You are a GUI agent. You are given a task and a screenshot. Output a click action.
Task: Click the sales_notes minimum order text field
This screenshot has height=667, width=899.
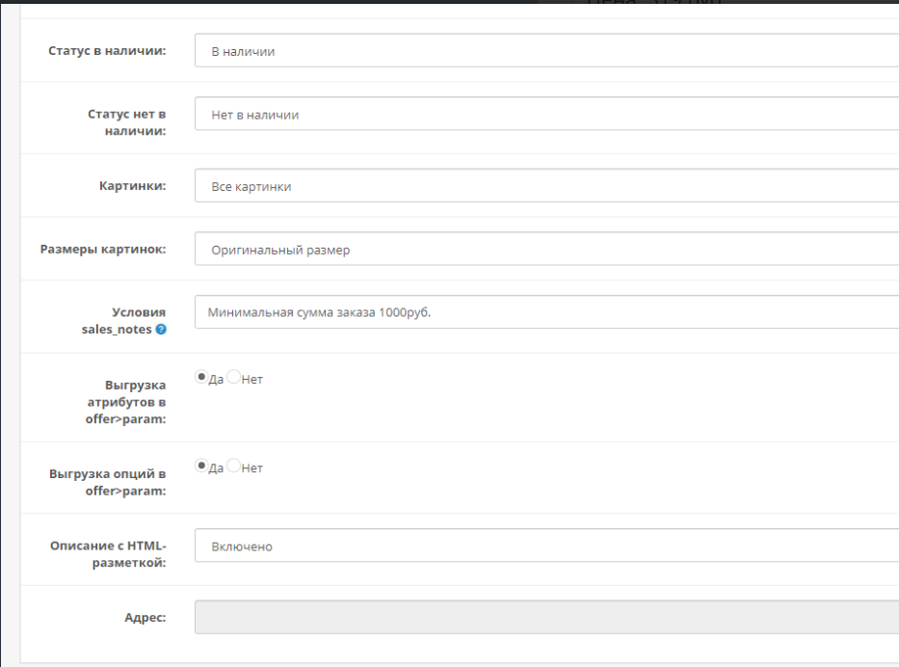(x=545, y=312)
